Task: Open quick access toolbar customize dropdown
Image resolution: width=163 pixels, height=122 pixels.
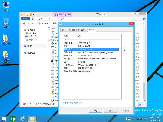Action: click(34, 14)
